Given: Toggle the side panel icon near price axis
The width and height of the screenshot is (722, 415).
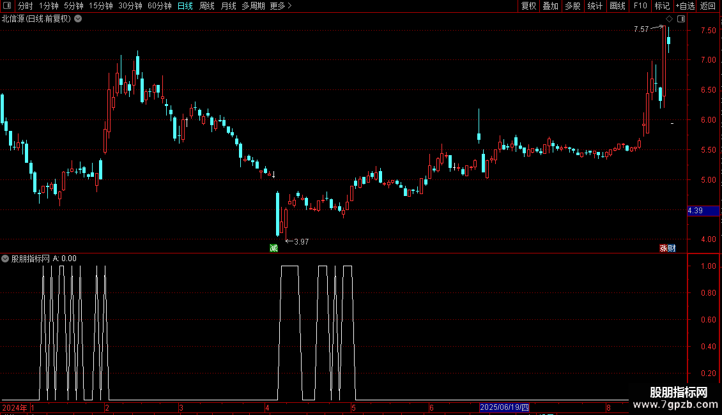Looking at the screenshot, I should [681, 19].
